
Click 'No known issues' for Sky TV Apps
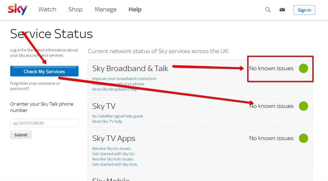click(x=271, y=138)
